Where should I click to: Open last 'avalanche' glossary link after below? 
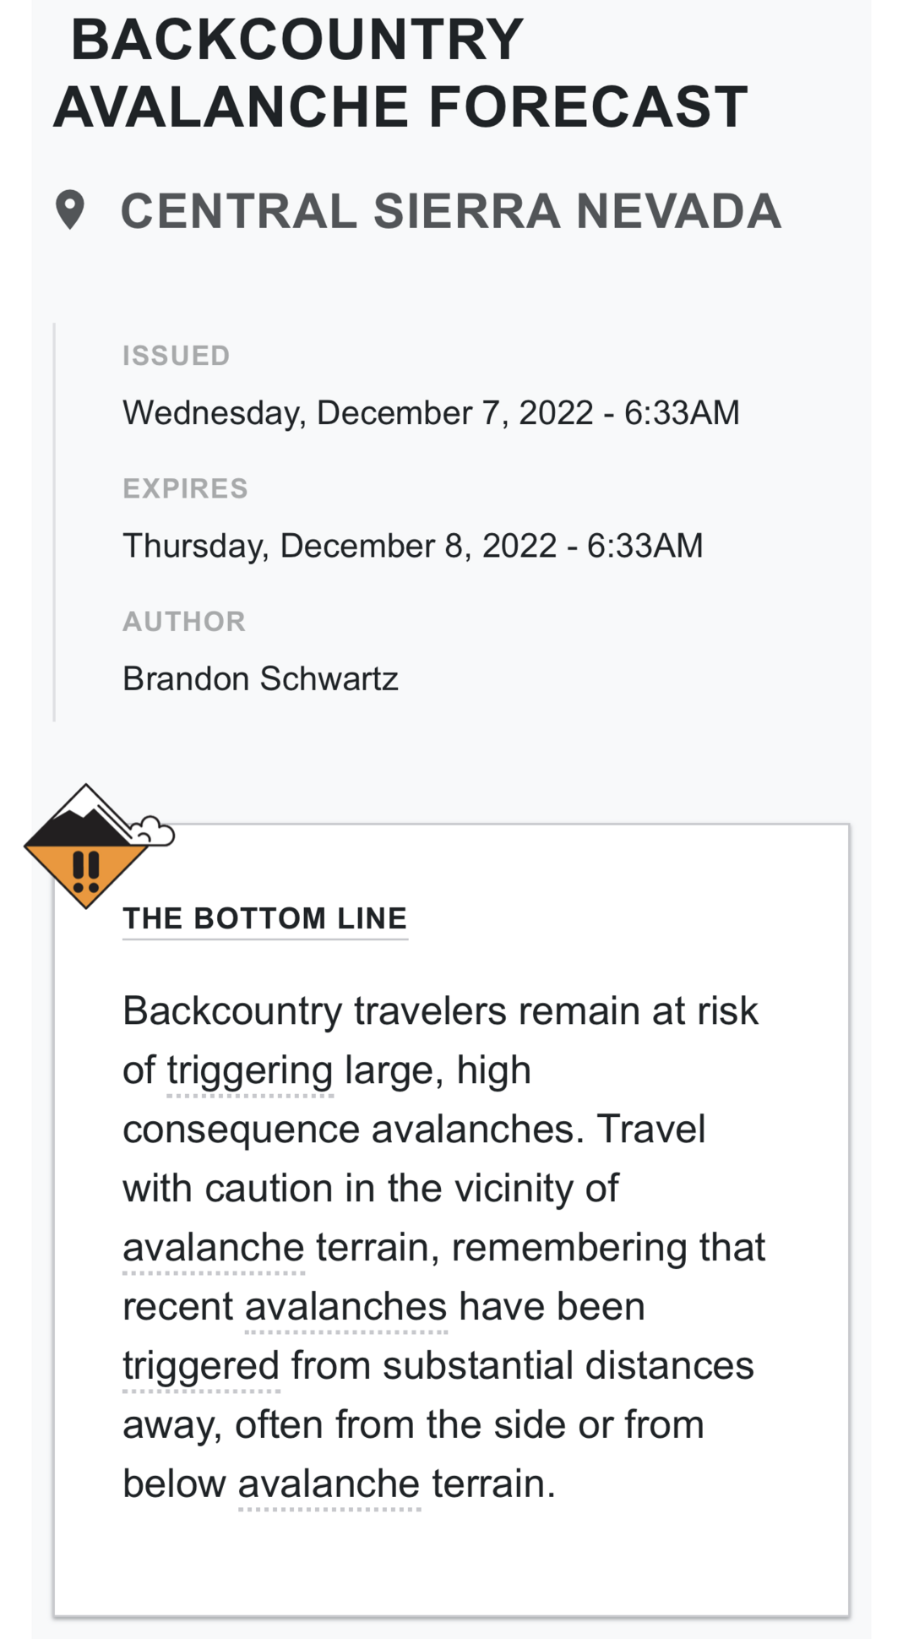coord(329,1484)
